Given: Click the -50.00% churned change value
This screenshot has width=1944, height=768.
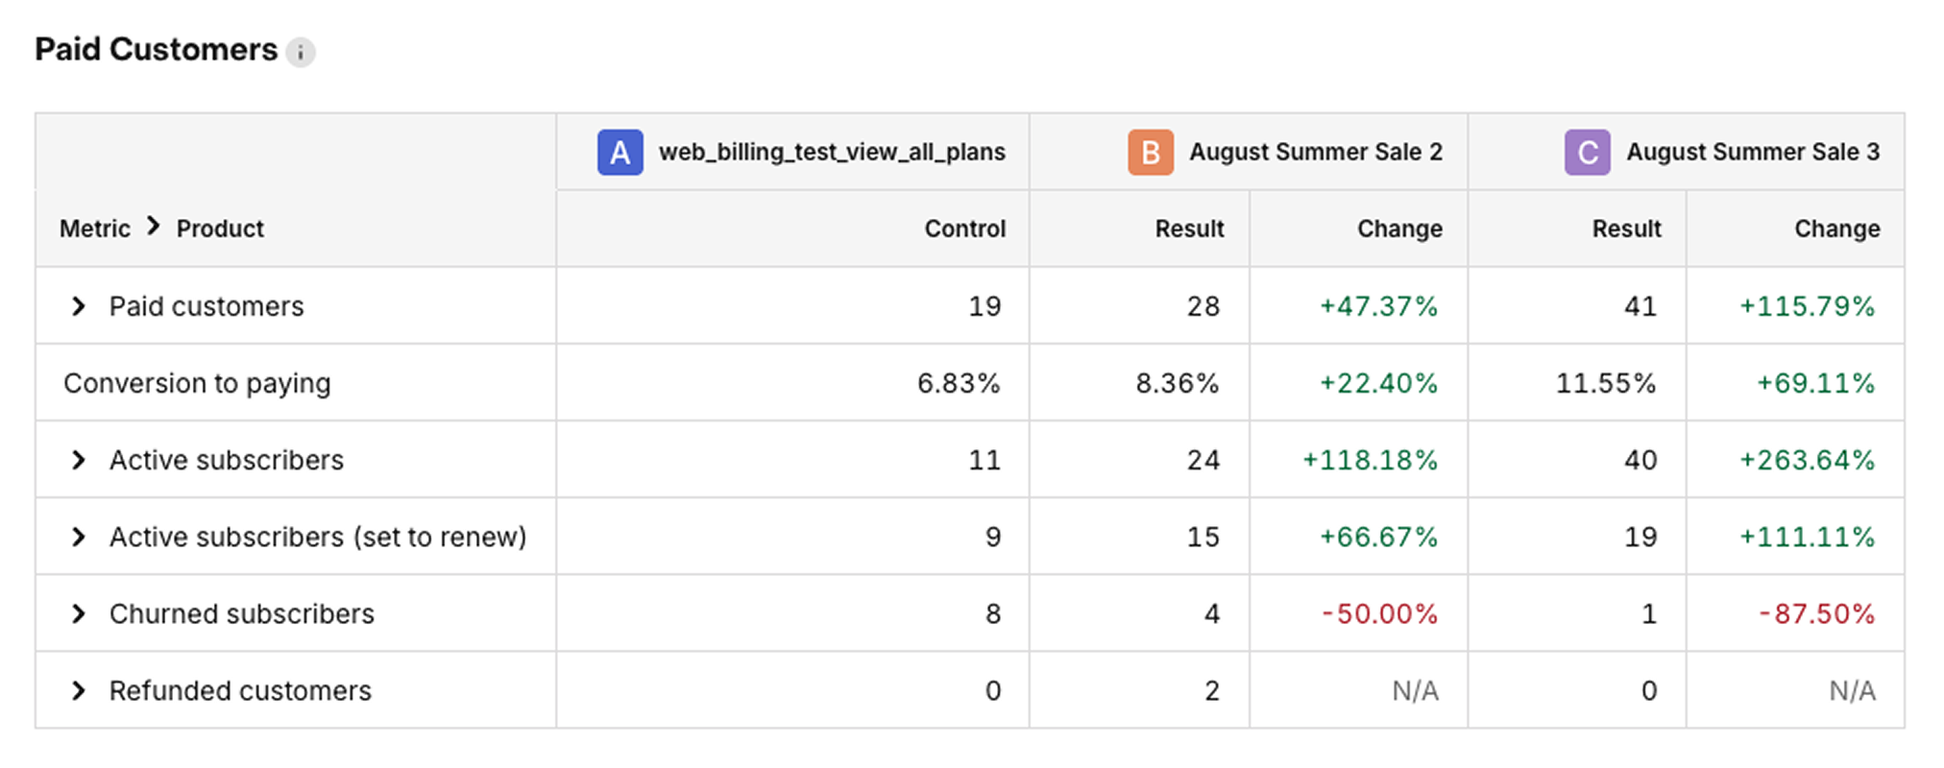Looking at the screenshot, I should (x=1379, y=613).
